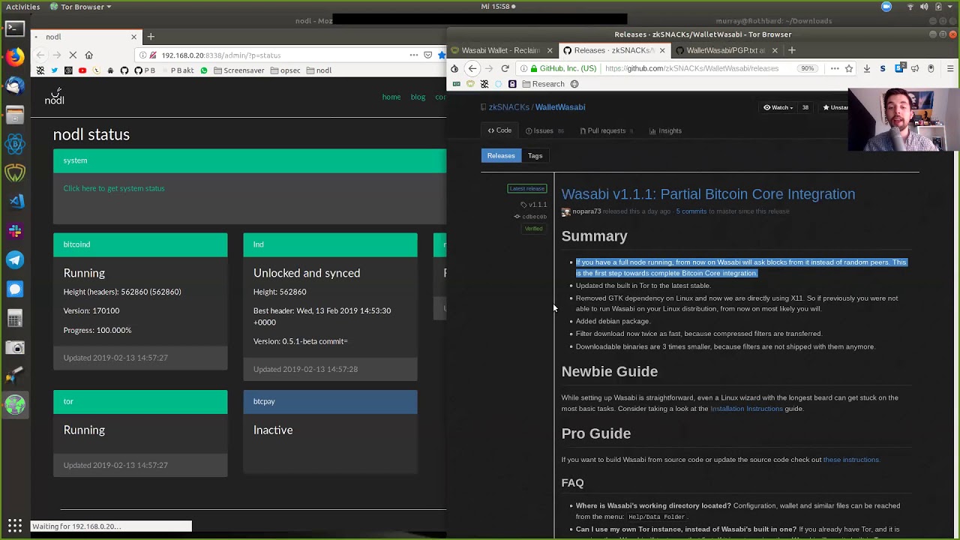This screenshot has width=960, height=540.
Task: Open page actions ellipsis in Firefox
Action: tap(413, 55)
